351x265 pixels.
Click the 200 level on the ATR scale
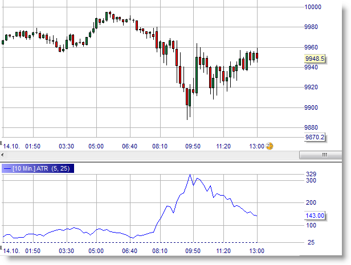[x=311, y=202]
